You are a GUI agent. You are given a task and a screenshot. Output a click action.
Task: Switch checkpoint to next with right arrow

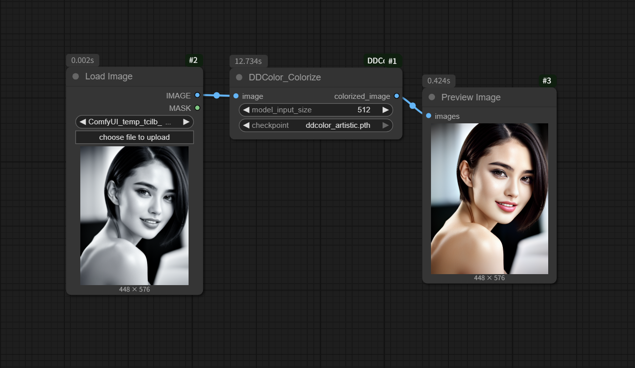[x=386, y=125]
